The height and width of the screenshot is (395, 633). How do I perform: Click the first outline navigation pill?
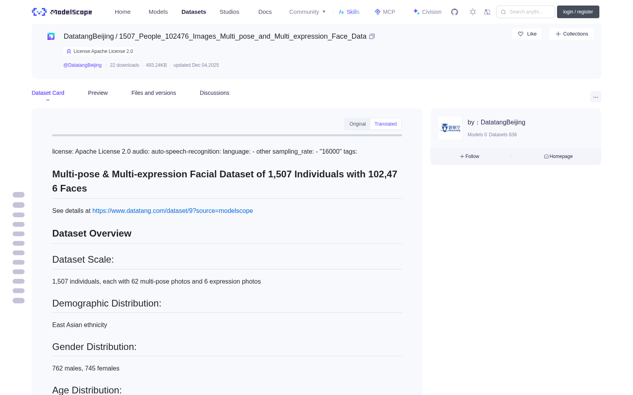(x=19, y=195)
